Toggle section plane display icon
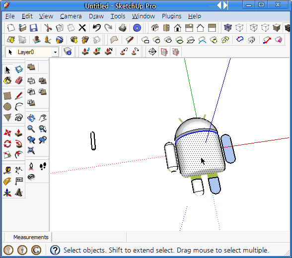The height and width of the screenshot is (258, 292). tap(164, 52)
